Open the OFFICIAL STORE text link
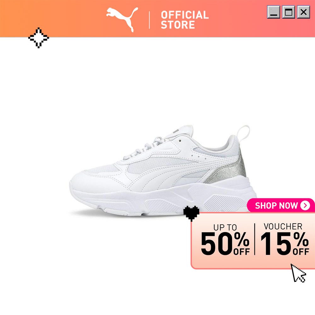The width and height of the screenshot is (315, 315). 185,20
